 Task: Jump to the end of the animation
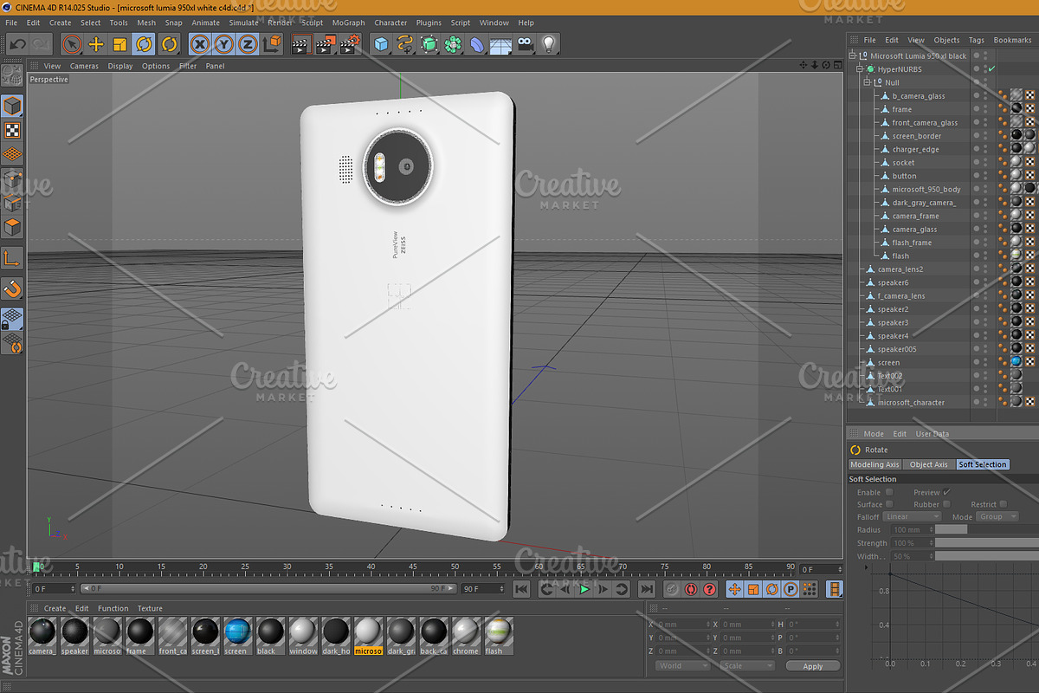point(647,589)
